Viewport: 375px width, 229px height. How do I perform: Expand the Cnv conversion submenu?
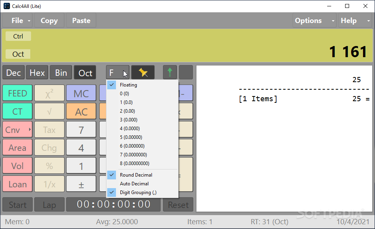(18, 129)
